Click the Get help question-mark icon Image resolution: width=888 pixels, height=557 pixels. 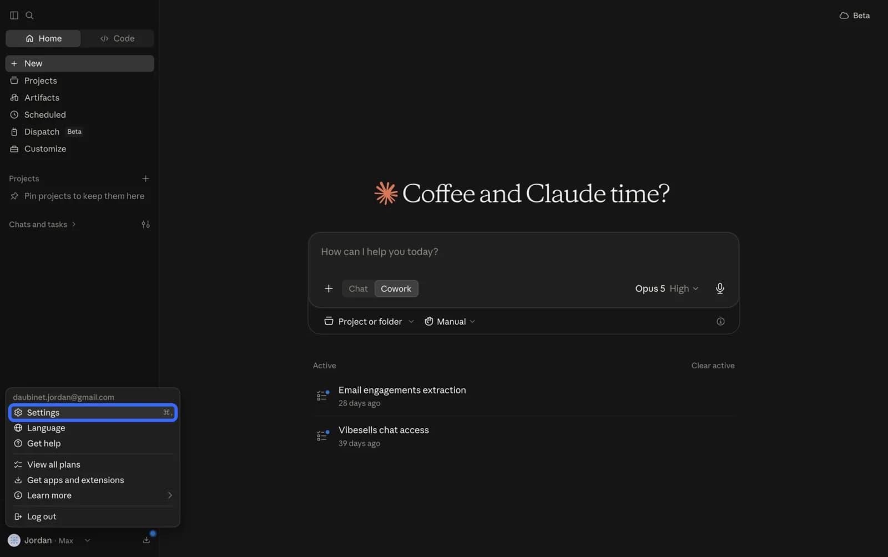pos(18,444)
